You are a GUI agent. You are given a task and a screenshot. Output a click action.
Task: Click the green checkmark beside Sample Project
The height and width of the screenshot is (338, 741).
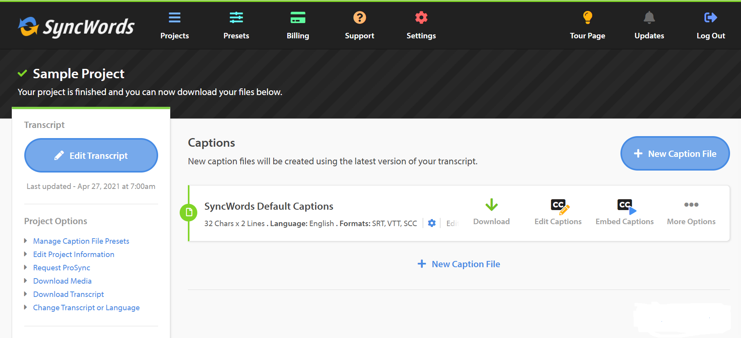point(22,73)
